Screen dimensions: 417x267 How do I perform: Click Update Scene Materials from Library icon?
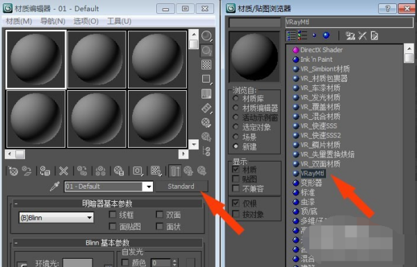coord(350,35)
